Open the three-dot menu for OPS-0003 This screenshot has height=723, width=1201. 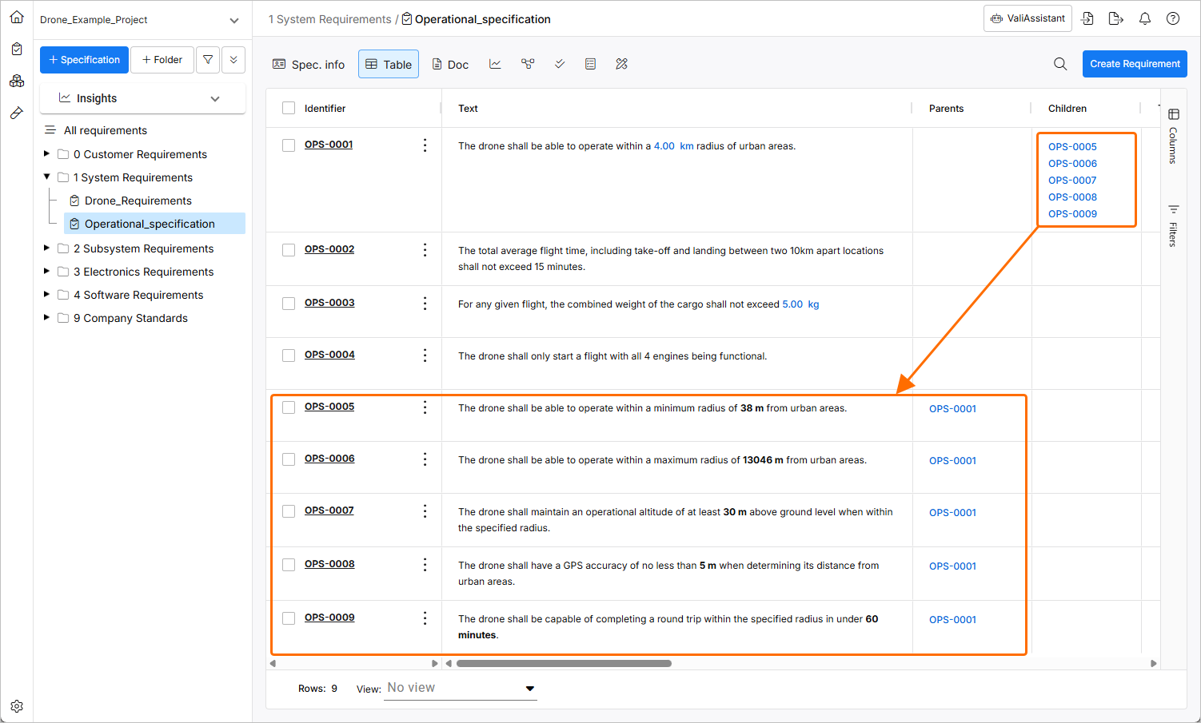coord(425,304)
